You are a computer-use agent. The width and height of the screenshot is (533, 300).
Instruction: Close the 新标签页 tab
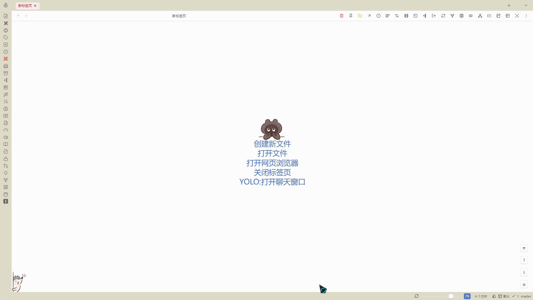[x=35, y=6]
